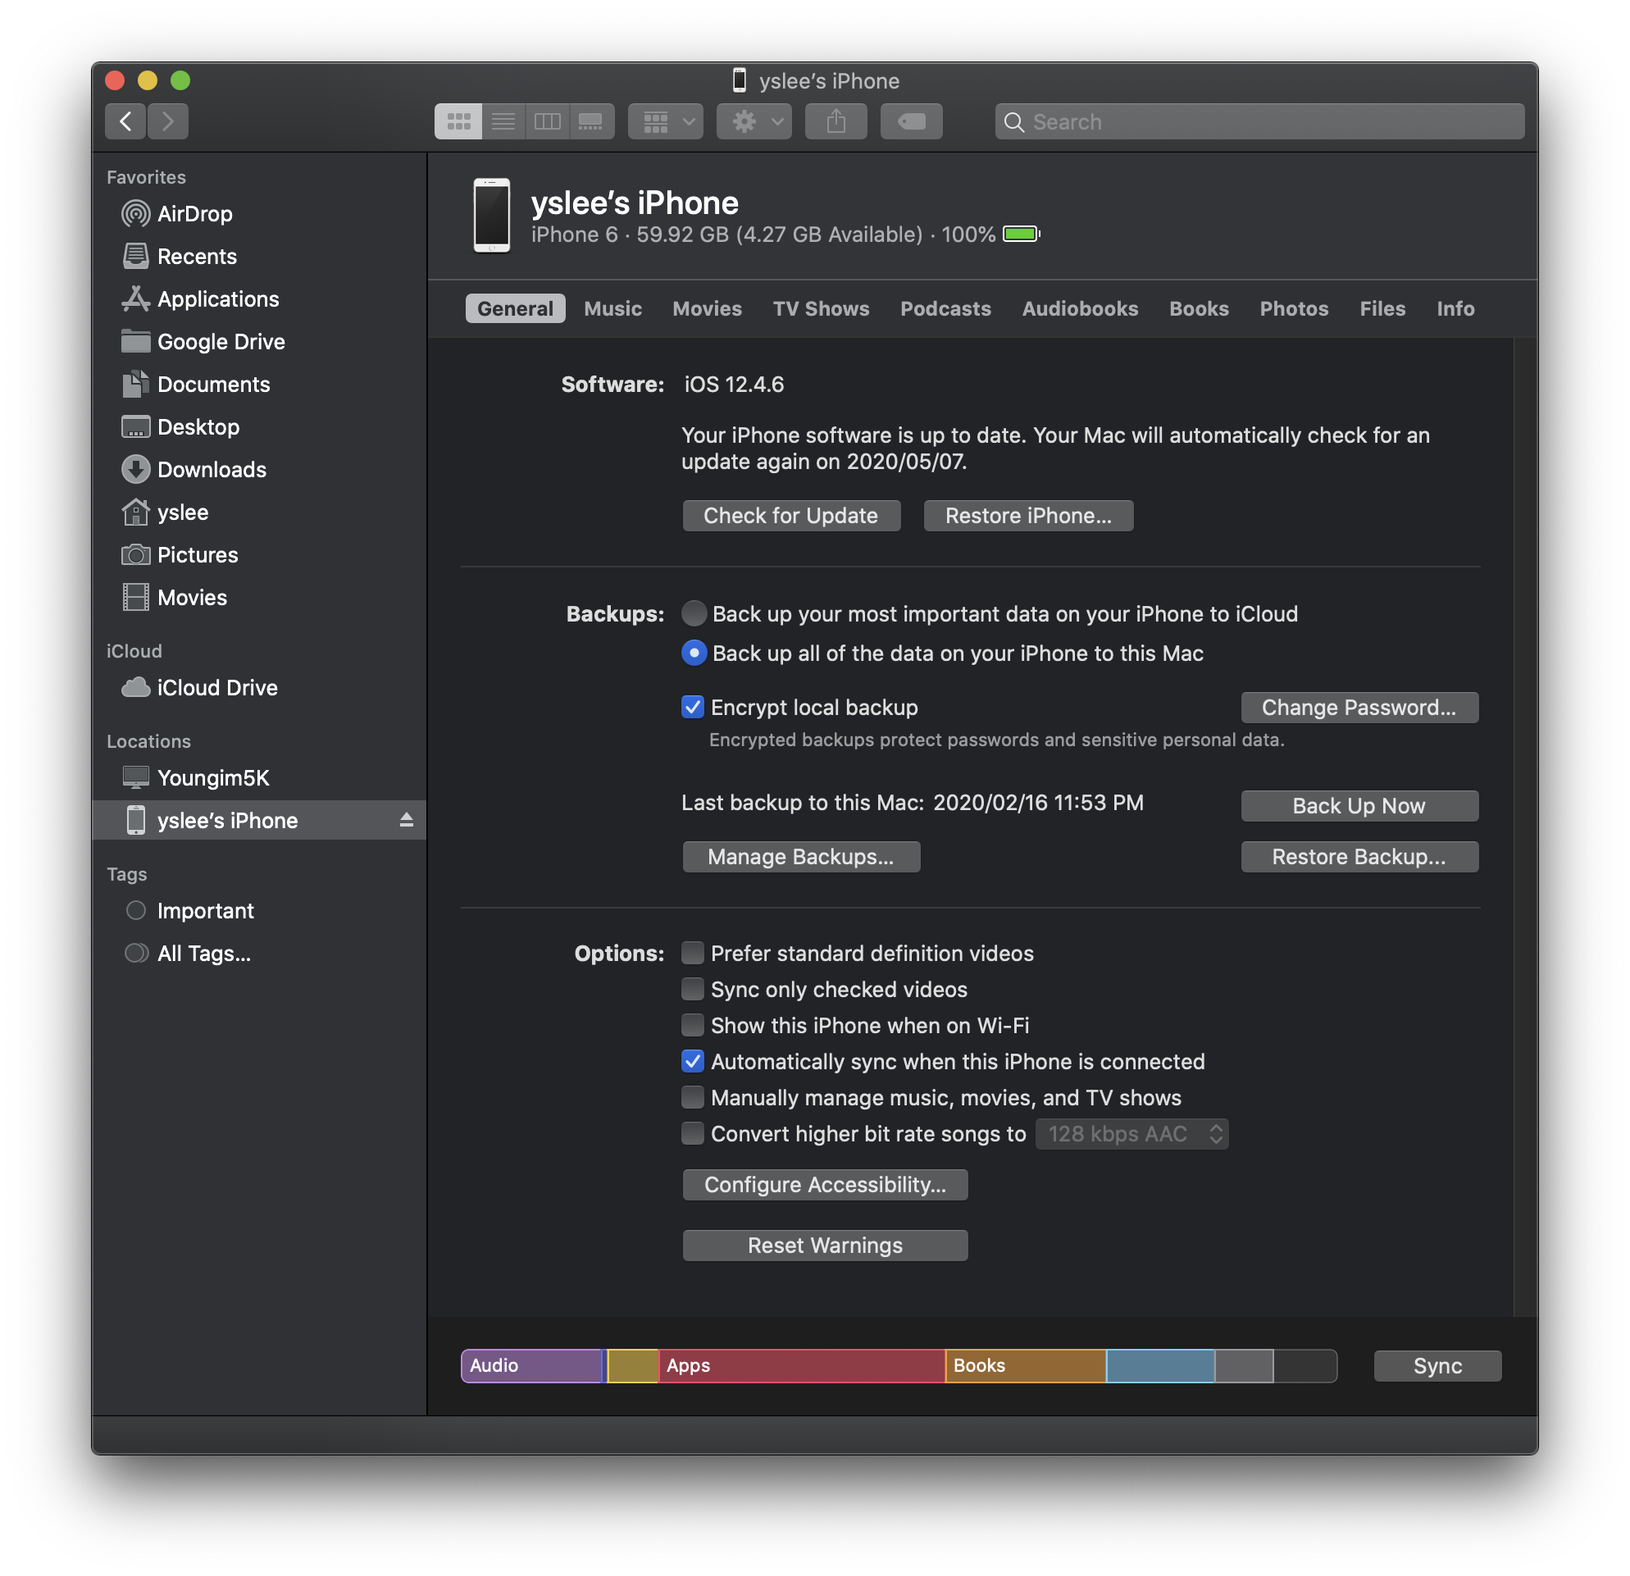Click the Back Up Now button
Viewport: 1630px width, 1576px height.
[1359, 805]
